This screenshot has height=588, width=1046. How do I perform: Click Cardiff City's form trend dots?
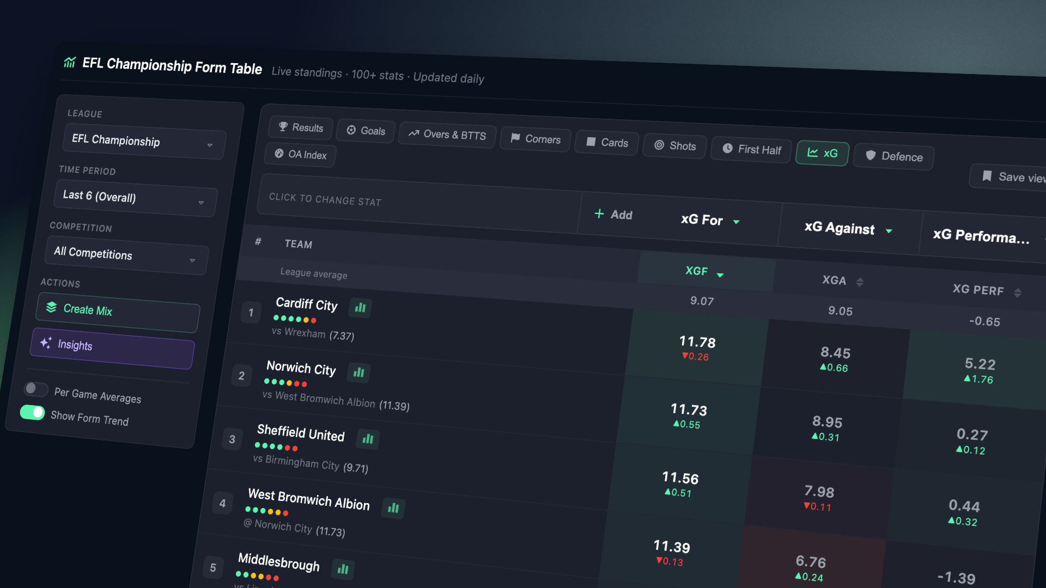(x=295, y=318)
